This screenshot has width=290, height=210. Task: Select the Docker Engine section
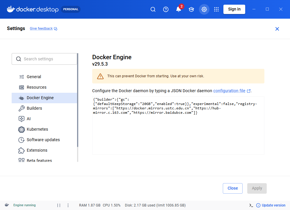coord(44,98)
